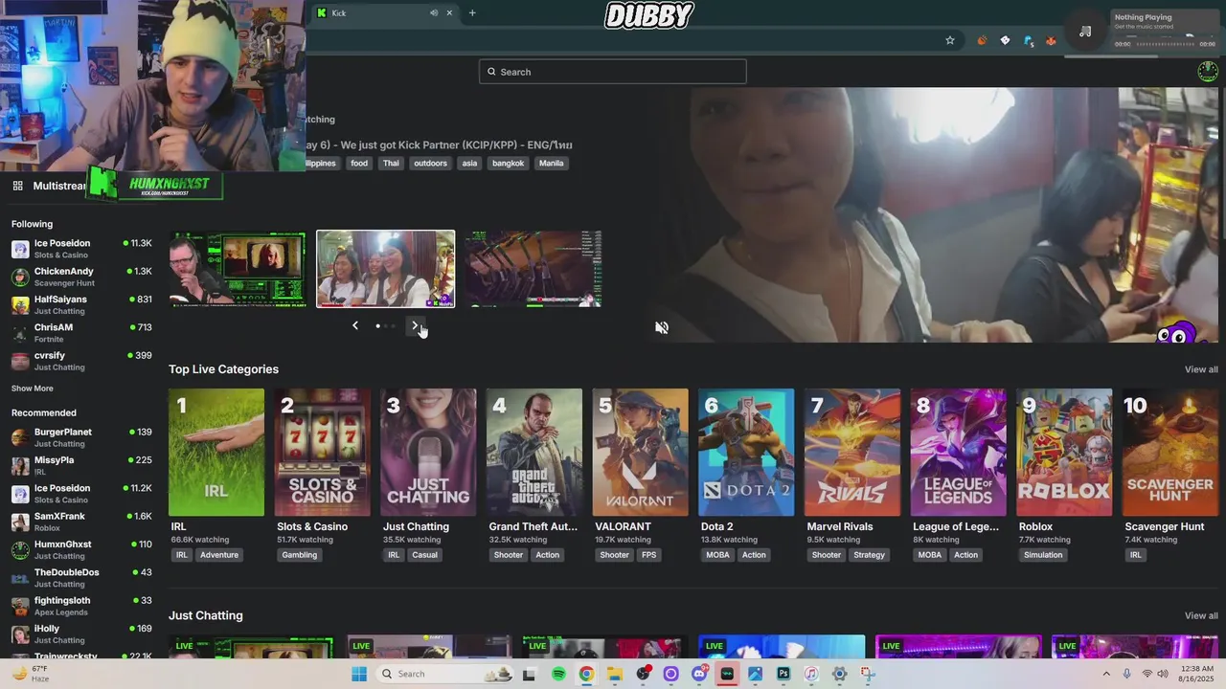
Task: Open Ice Poseidon under Following
Action: tap(81, 249)
